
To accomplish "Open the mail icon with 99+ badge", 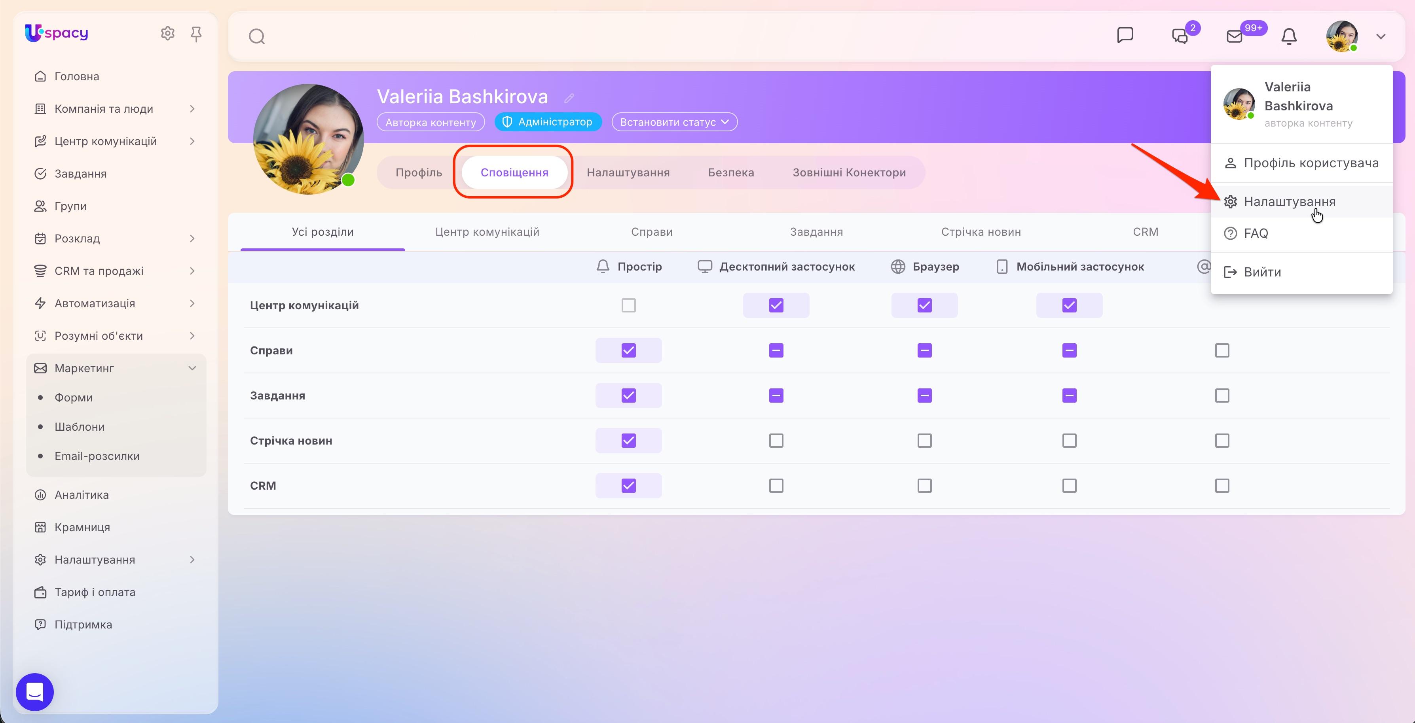I will point(1234,36).
